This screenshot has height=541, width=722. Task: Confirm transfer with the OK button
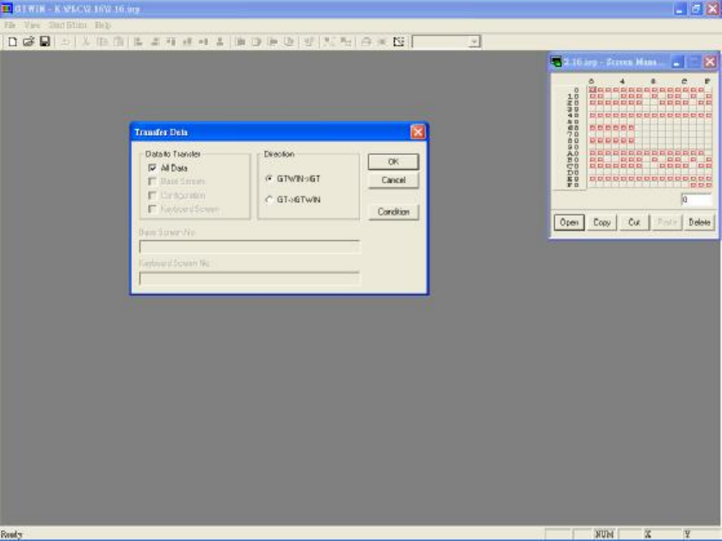click(393, 162)
